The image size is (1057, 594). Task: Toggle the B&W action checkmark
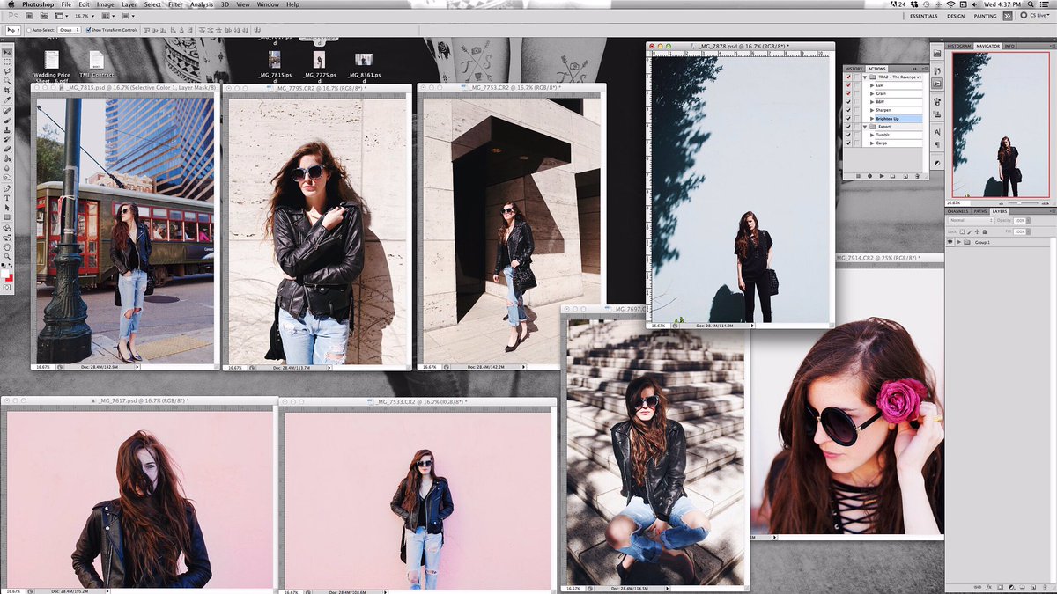tap(848, 102)
